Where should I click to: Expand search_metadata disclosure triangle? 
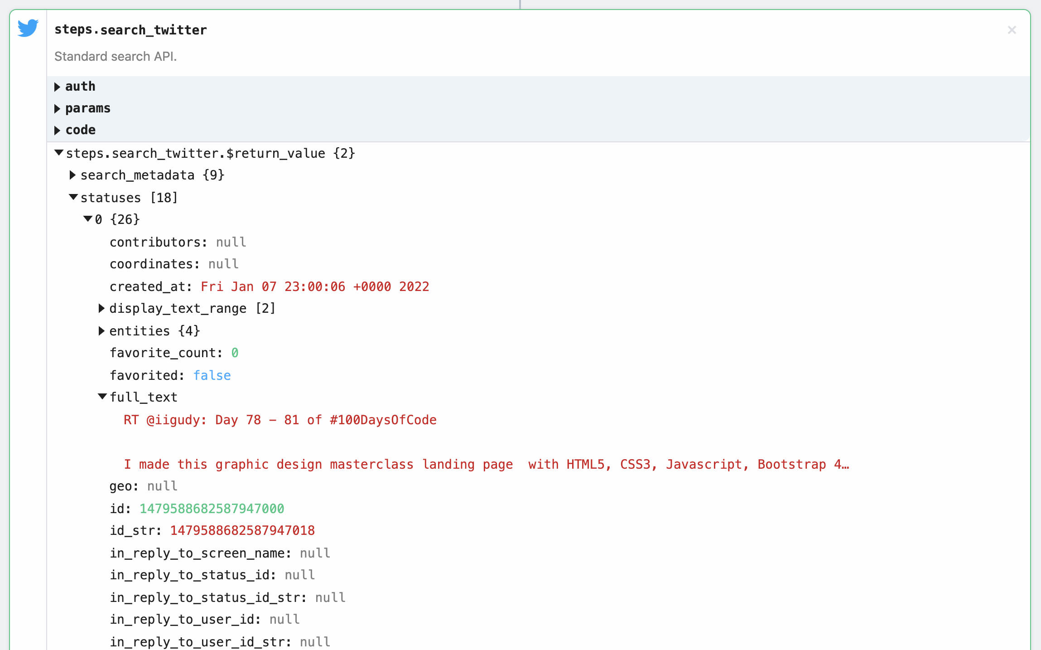(72, 175)
